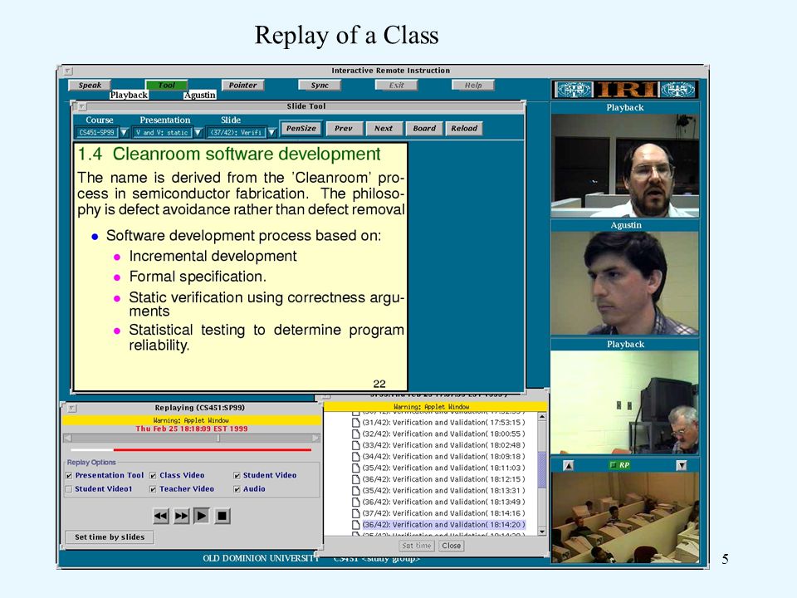
Task: Open the Slide Tool window menu icon
Action: point(81,106)
